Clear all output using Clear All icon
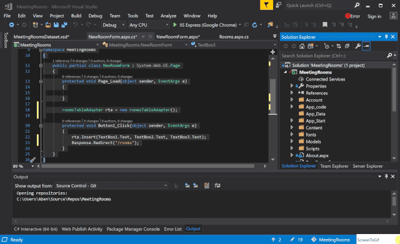Image resolution: width=400 pixels, height=244 pixels. click(x=207, y=186)
